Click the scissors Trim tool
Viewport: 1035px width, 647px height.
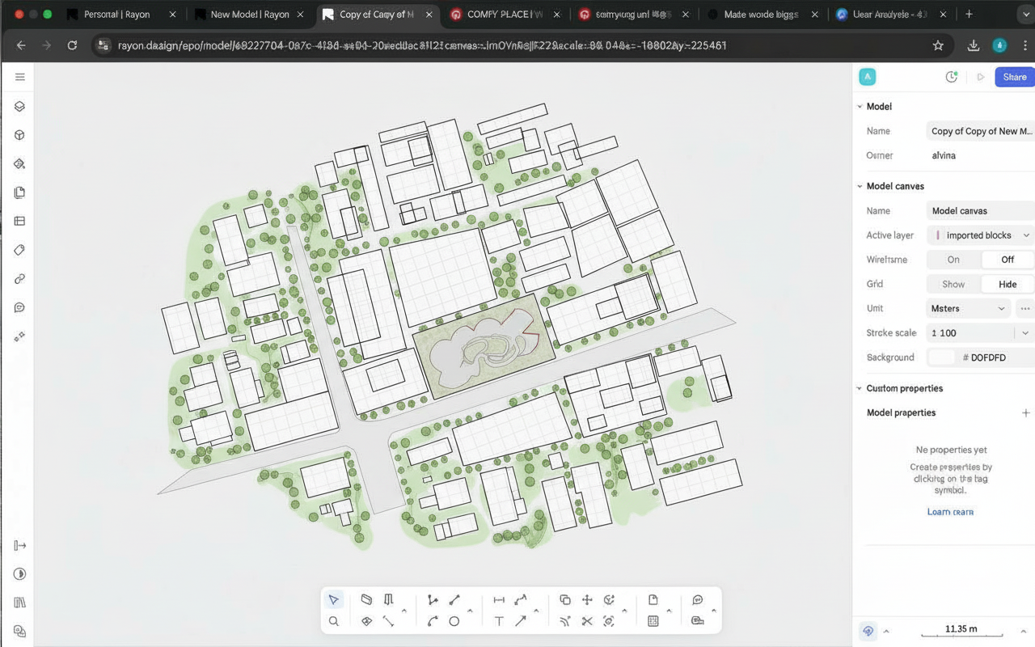click(587, 621)
